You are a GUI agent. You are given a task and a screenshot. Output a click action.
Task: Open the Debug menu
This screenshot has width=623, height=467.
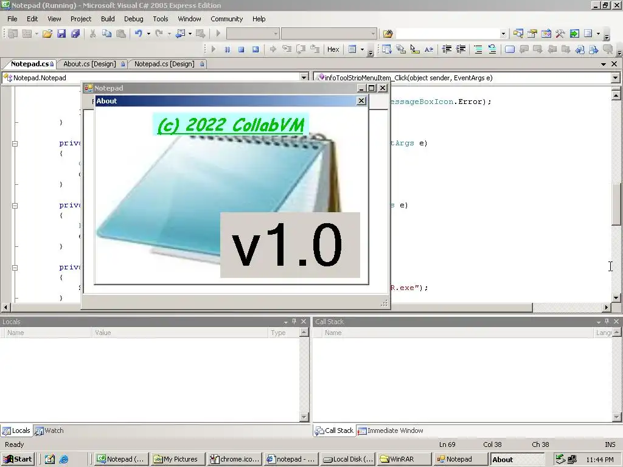133,19
